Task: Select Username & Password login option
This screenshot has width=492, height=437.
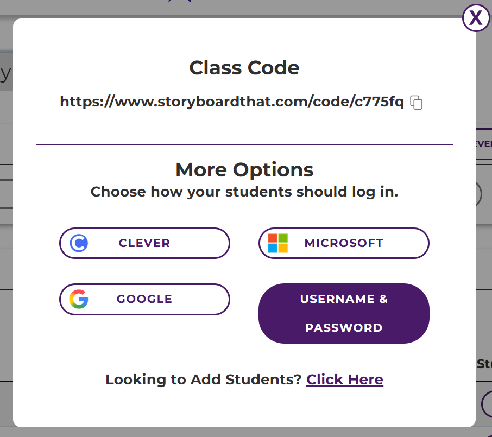Action: pos(344,313)
